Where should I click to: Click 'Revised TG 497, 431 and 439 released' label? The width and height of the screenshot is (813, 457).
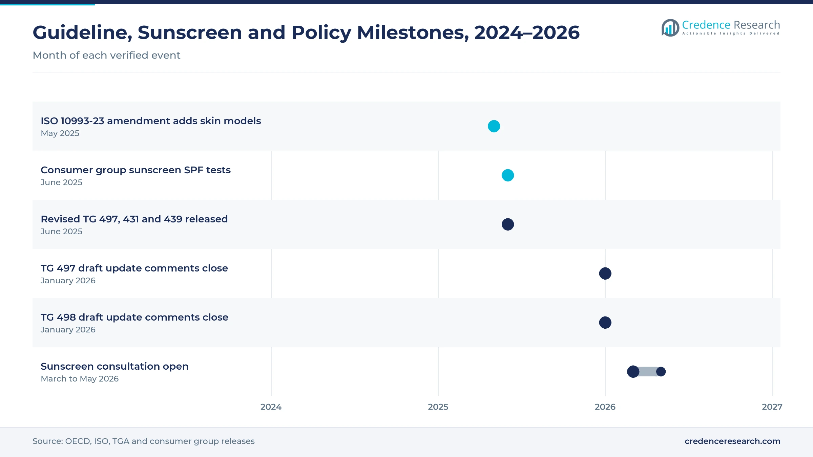click(x=134, y=219)
